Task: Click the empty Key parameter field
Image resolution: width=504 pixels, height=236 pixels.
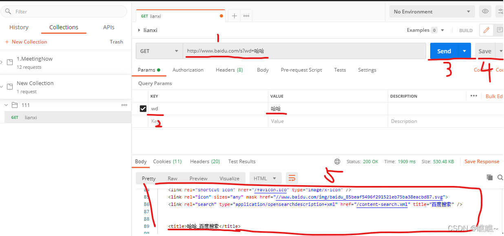Action: [208, 121]
